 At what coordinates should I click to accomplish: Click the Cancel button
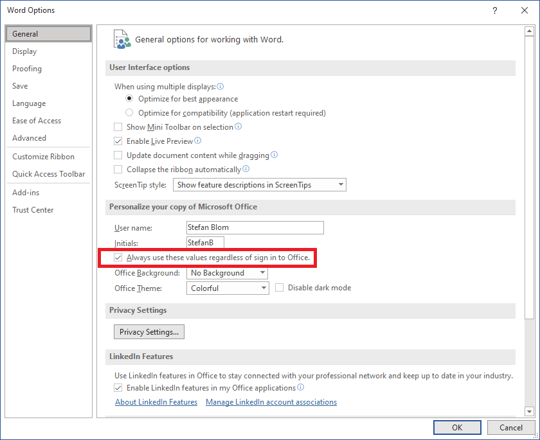click(x=510, y=427)
